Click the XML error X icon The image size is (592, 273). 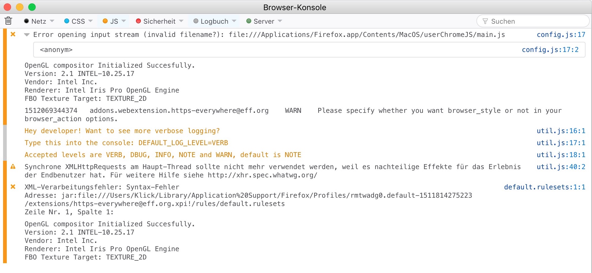point(13,187)
